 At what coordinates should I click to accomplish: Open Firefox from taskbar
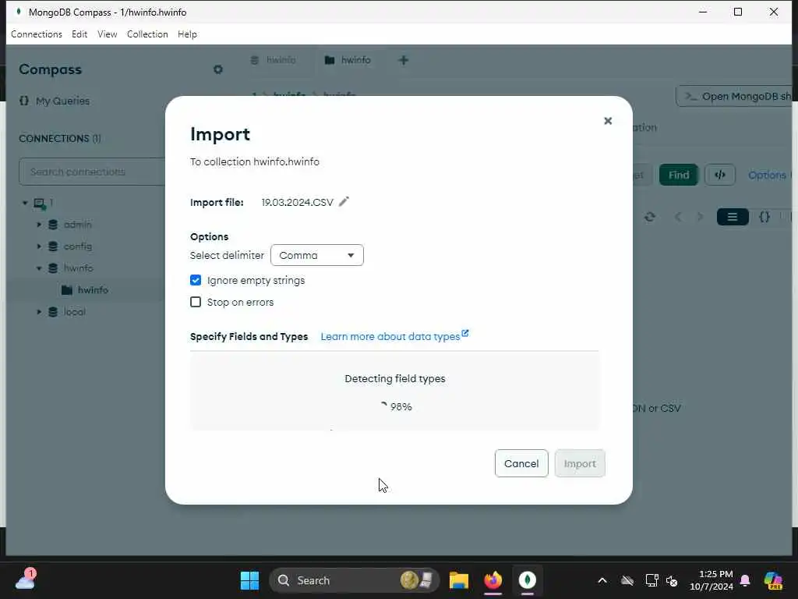tap(493, 580)
